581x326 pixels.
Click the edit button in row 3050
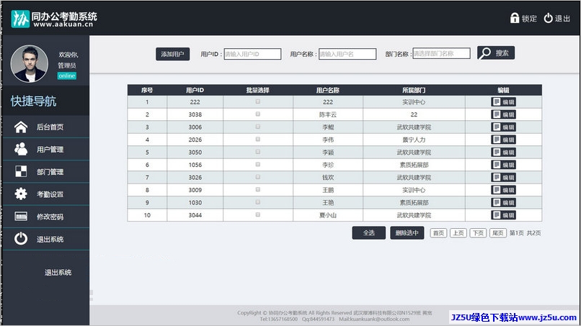click(504, 152)
